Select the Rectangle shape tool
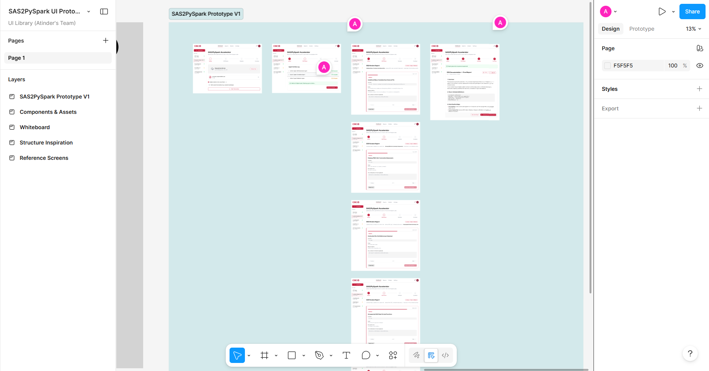 (x=291, y=355)
